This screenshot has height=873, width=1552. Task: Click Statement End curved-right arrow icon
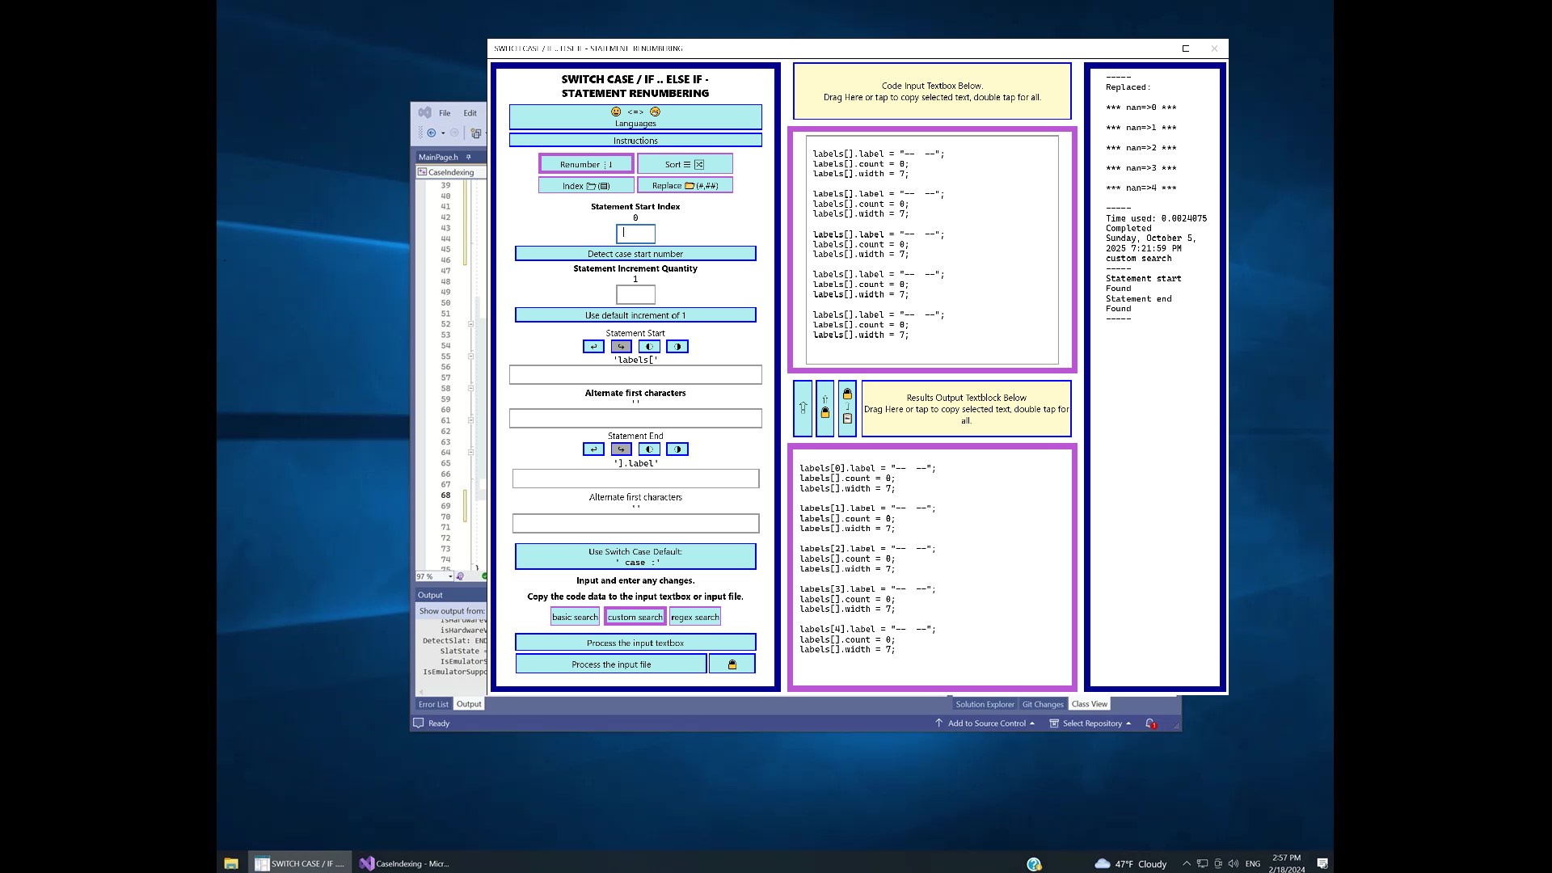[621, 449]
